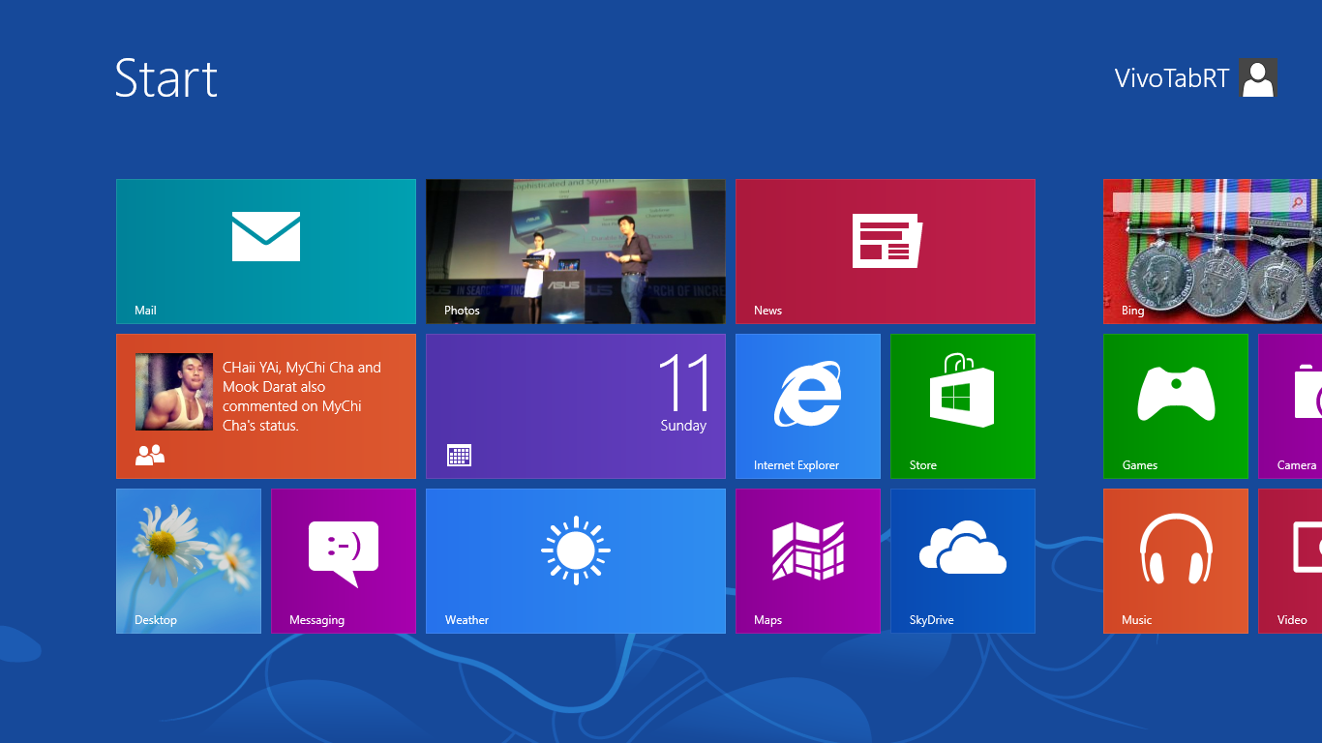Viewport: 1322px width, 743px height.
Task: Click the "Sunday" text on calendar tile
Action: [683, 426]
